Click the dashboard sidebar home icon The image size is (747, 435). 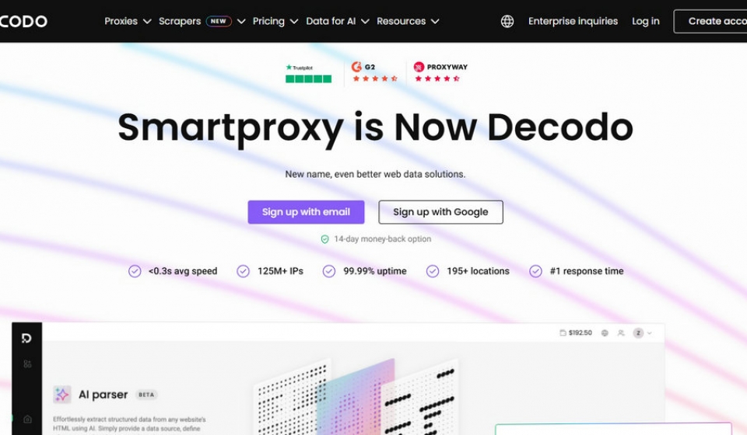tap(27, 419)
